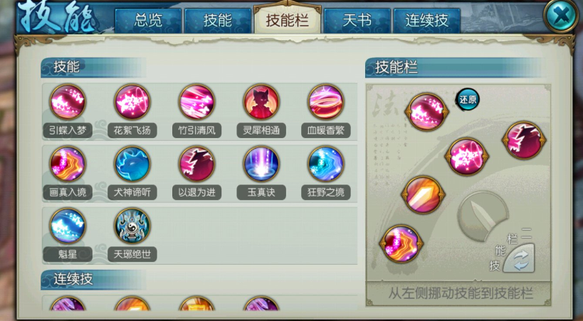Select the 魁星 blue skill icon

coord(68,226)
